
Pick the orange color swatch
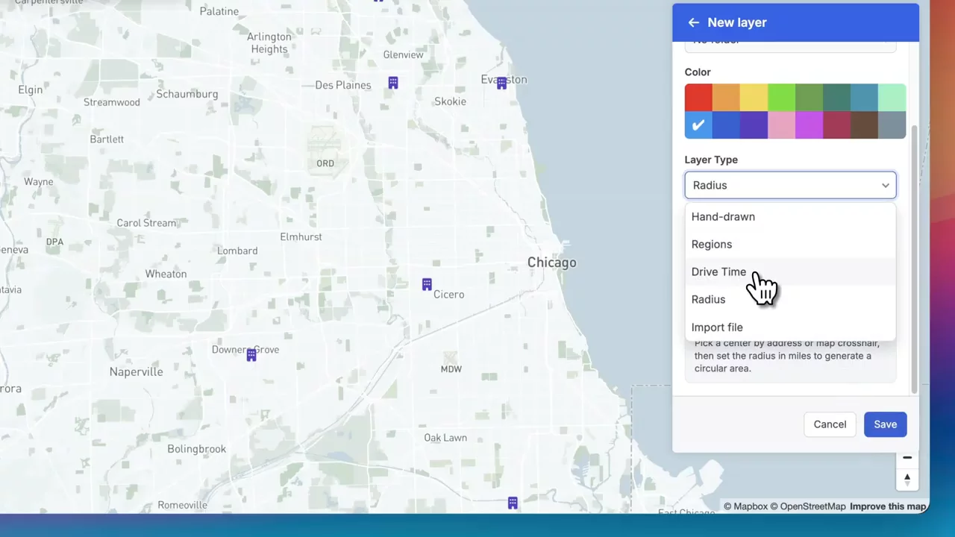click(726, 98)
